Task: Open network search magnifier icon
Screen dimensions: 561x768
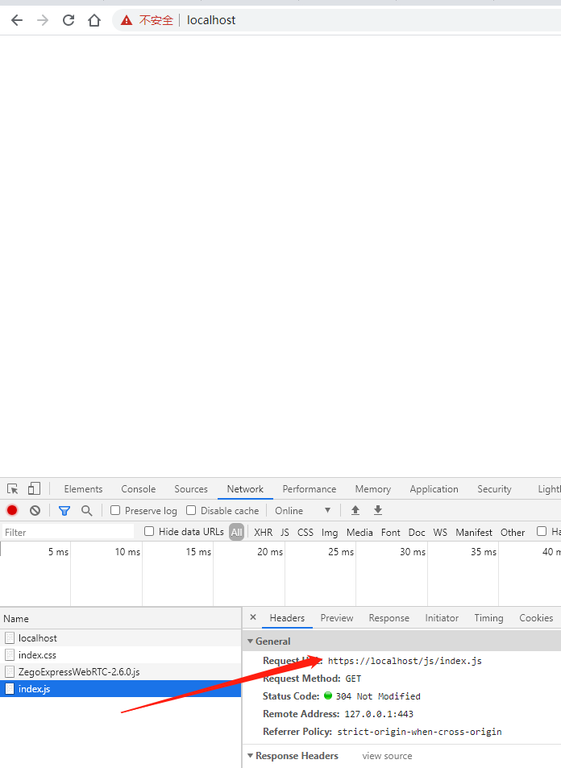Action: coord(87,511)
